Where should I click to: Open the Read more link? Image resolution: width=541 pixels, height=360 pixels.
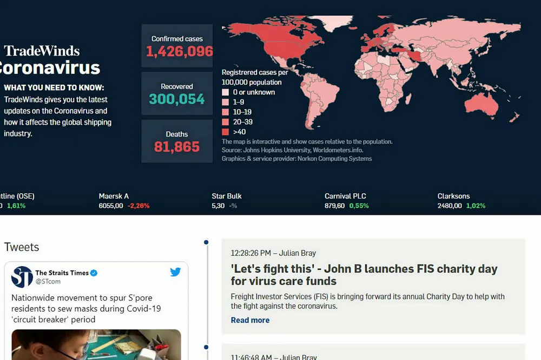click(250, 320)
